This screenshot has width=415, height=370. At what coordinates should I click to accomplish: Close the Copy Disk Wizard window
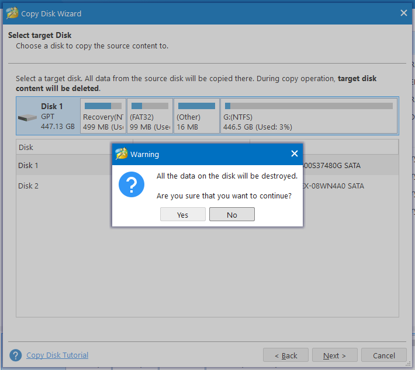(404, 13)
